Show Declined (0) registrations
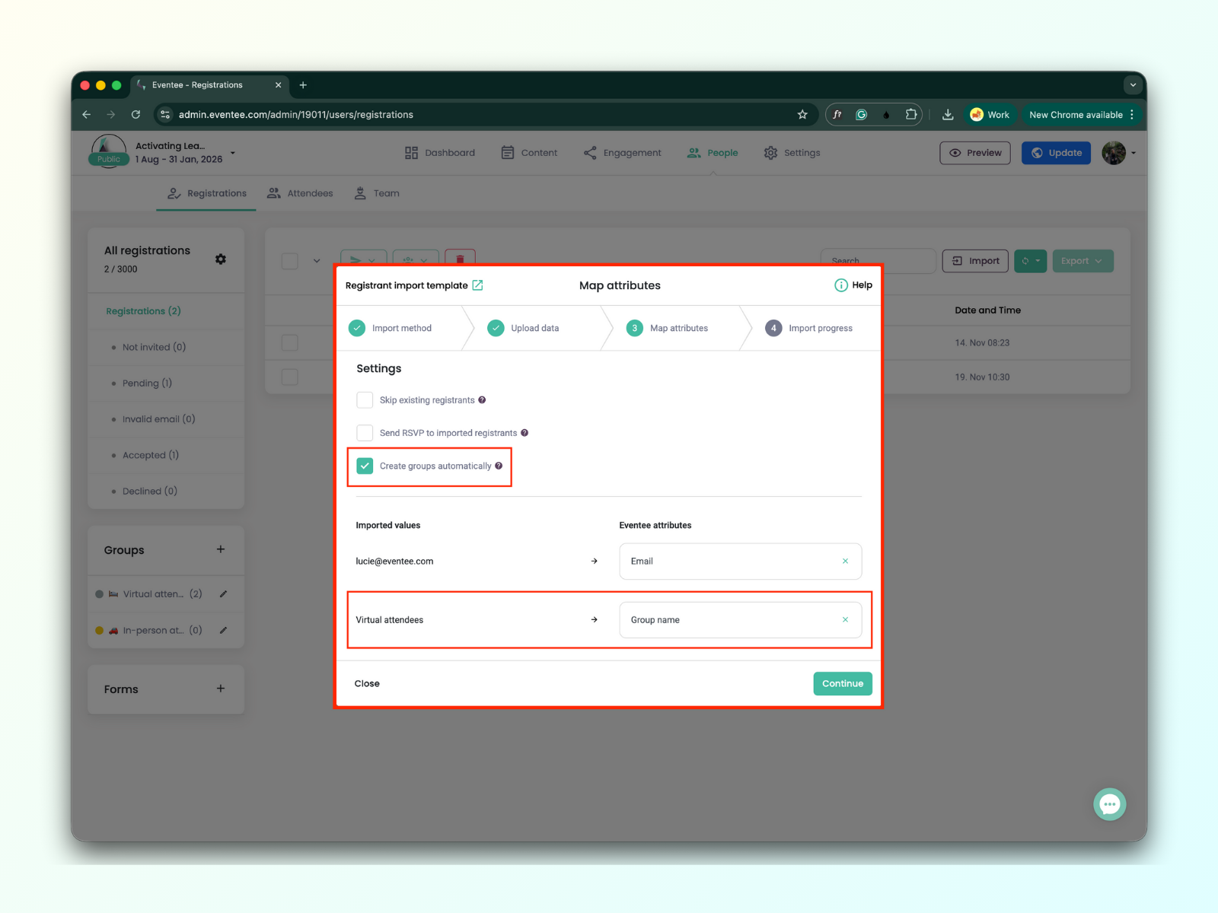The image size is (1218, 913). [x=150, y=491]
